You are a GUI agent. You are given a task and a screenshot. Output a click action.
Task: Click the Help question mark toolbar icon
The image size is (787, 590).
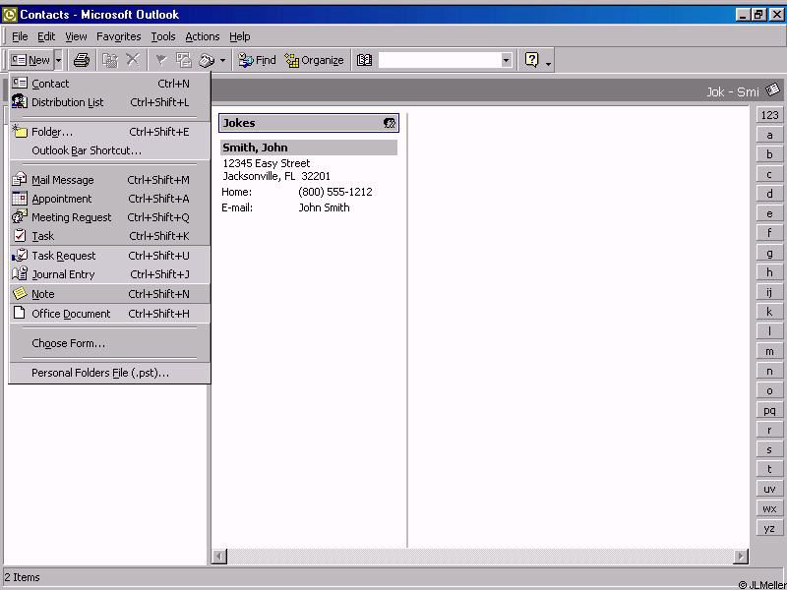(532, 60)
